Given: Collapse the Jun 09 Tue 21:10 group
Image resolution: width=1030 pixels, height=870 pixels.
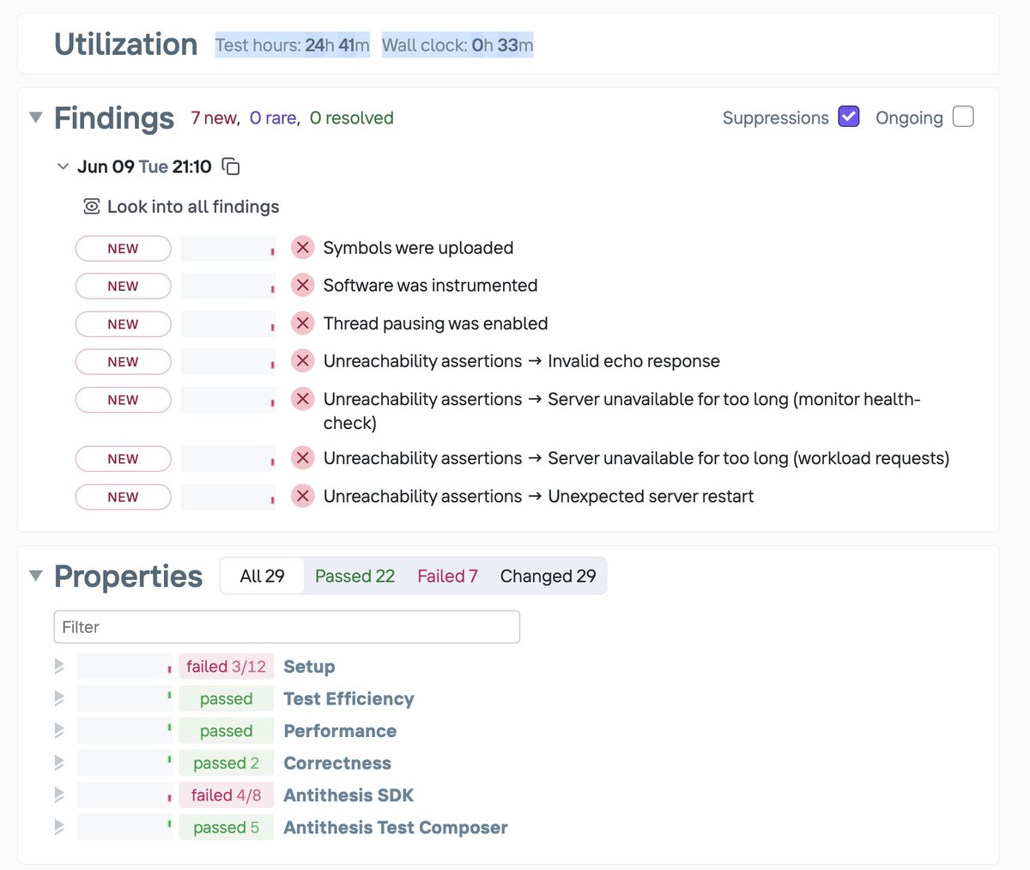Looking at the screenshot, I should [x=63, y=166].
